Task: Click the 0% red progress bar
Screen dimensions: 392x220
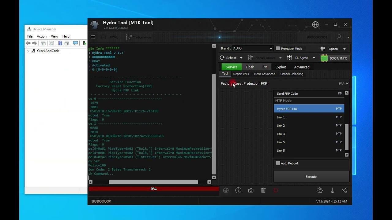Action: coord(154,189)
